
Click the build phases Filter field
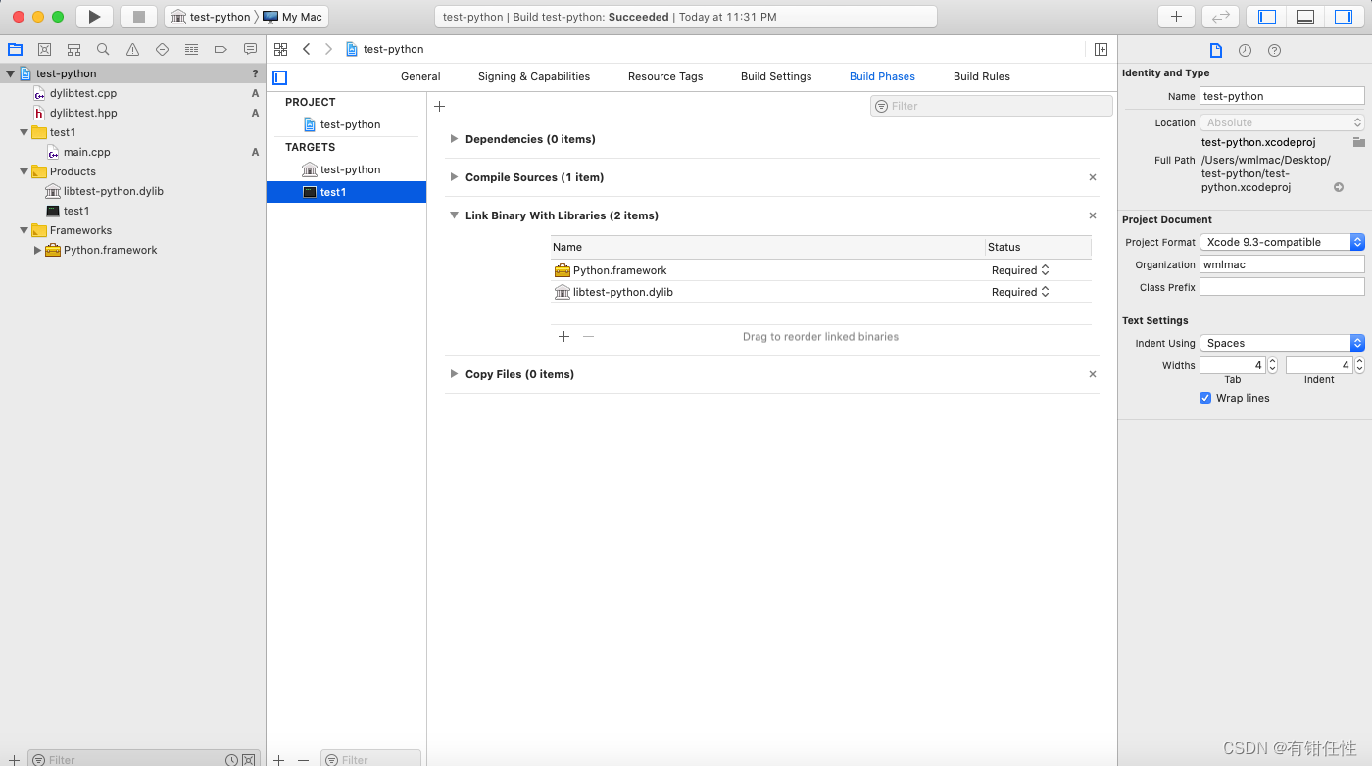(x=991, y=106)
